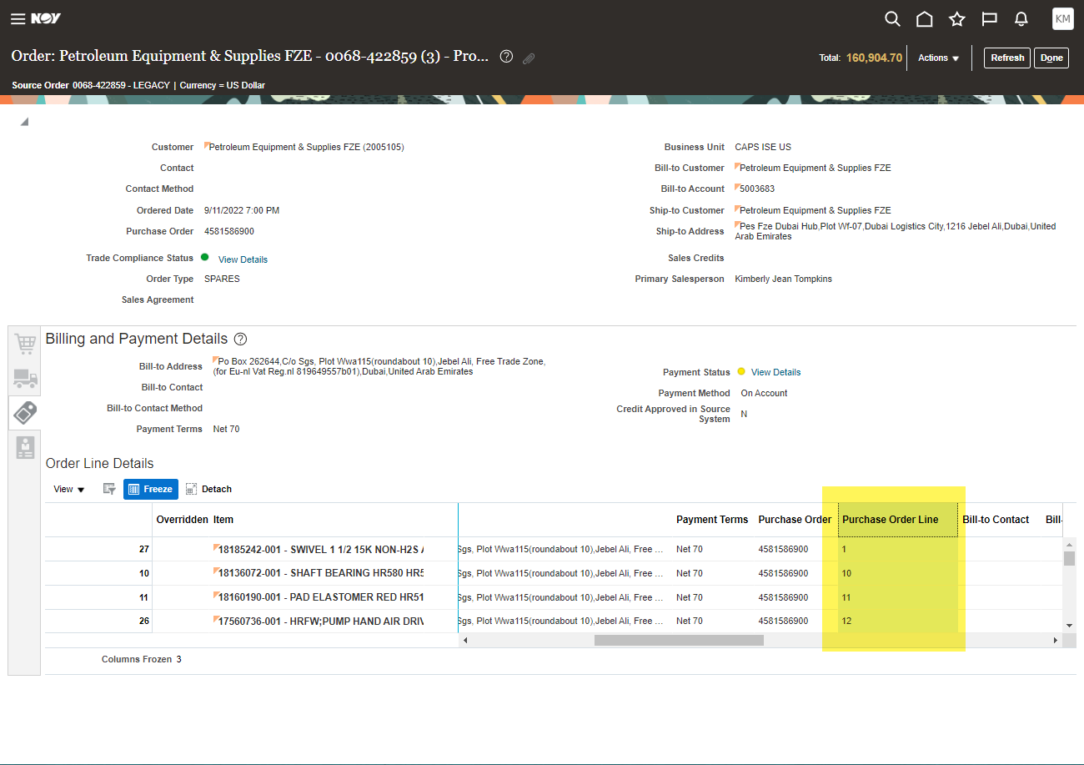Screen dimensions: 1084x765
Task: Click the horizontal scrollbar thumb
Action: point(679,641)
